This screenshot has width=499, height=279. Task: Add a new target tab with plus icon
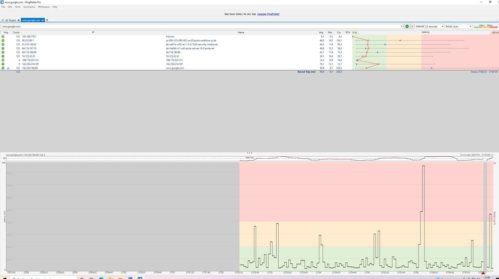pyautogui.click(x=47, y=20)
